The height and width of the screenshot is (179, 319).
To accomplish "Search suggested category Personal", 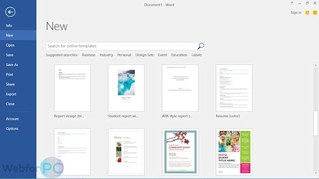I will tap(124, 55).
